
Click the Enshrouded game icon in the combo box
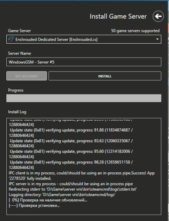tap(11, 39)
